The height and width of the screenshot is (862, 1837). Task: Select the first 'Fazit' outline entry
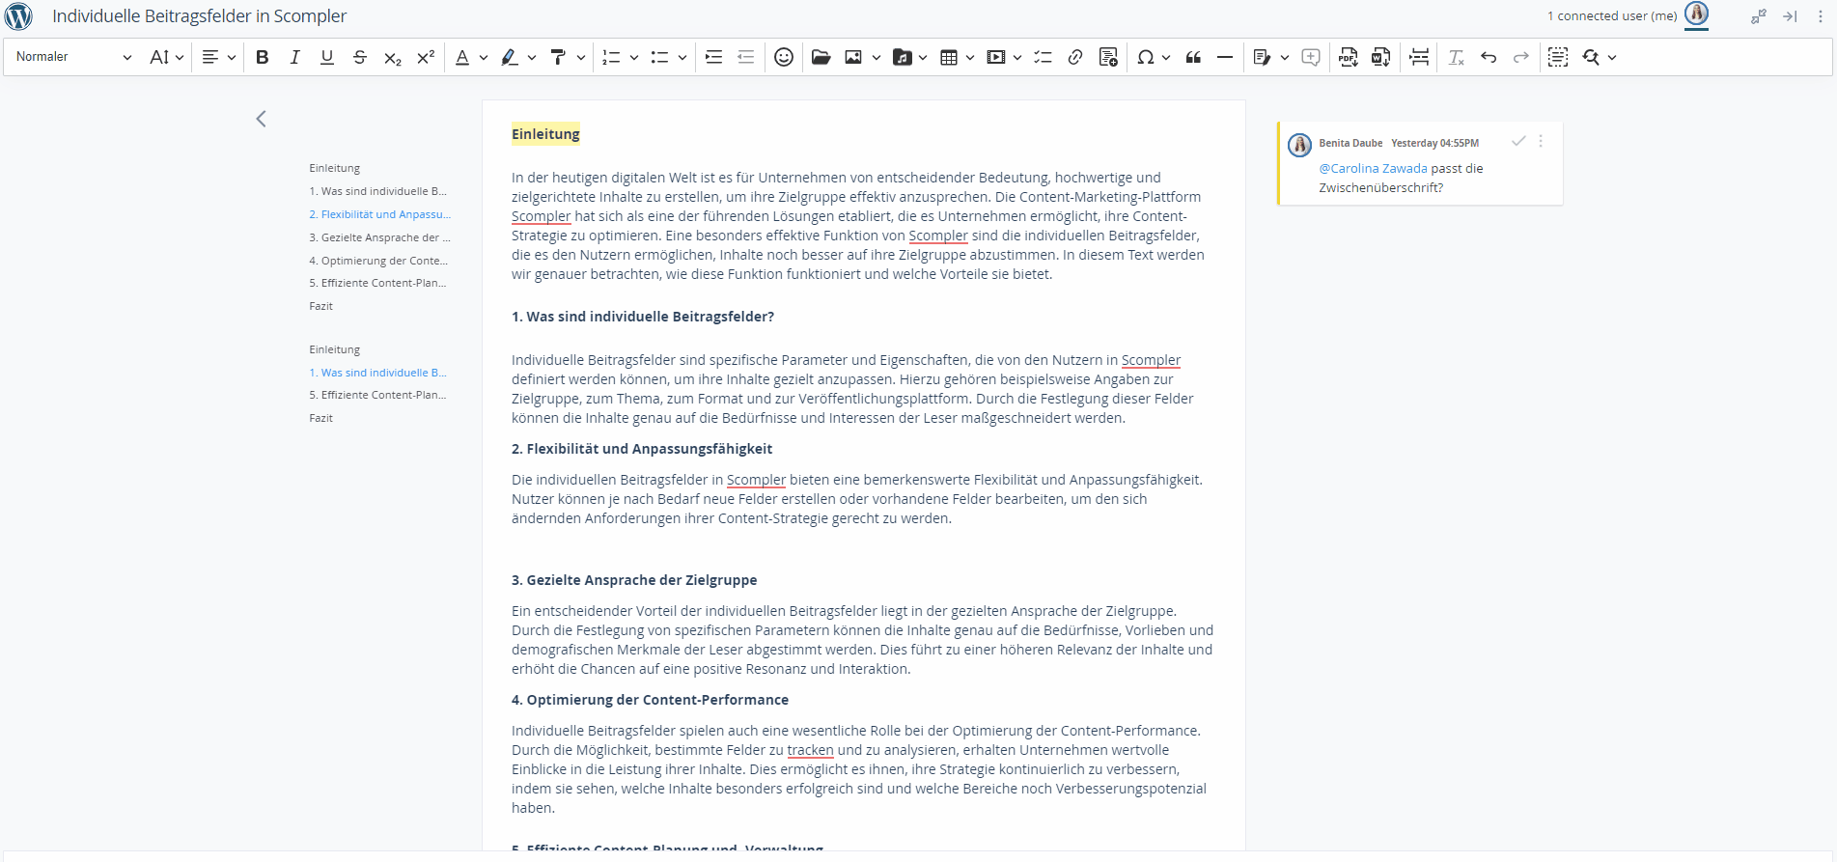pyautogui.click(x=320, y=306)
